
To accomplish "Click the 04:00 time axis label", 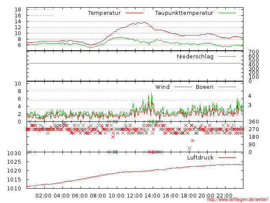I will 62,196.
